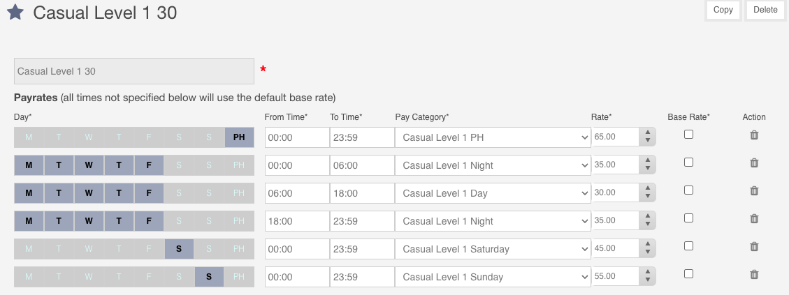Trash the Casual Level 1 Saturday row

(754, 246)
